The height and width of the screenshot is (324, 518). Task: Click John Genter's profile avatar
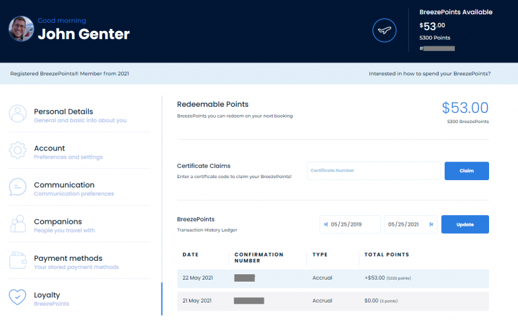coord(20,28)
